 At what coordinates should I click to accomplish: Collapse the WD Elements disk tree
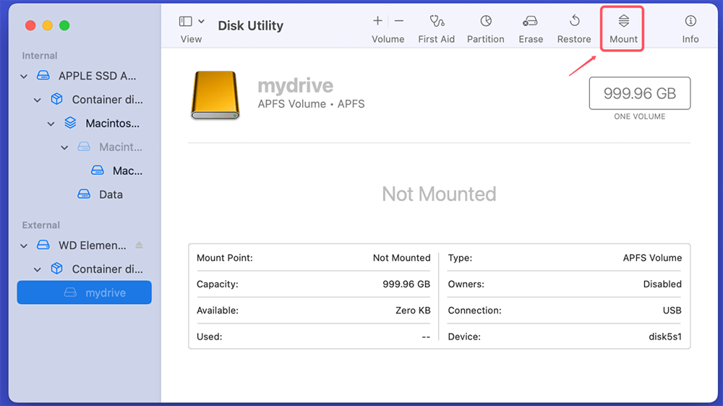(24, 245)
